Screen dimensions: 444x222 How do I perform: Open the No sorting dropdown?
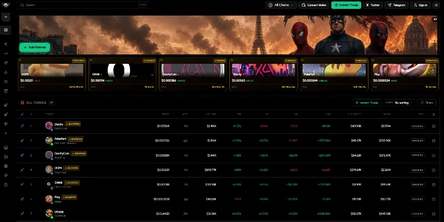(400, 103)
